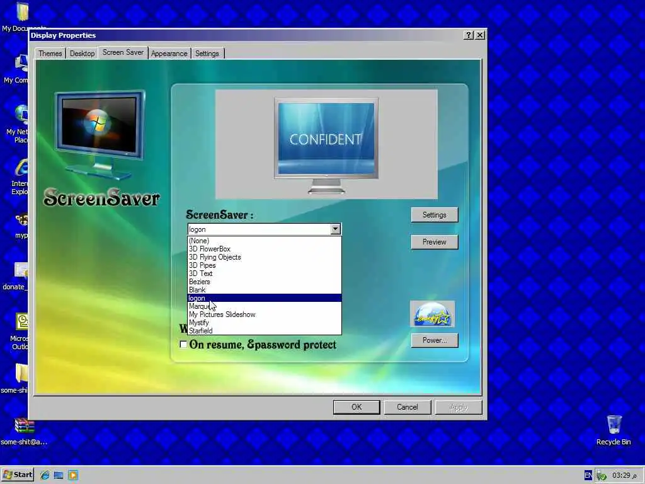Click the help question mark button
Screen dimensions: 645x484
tap(469, 35)
